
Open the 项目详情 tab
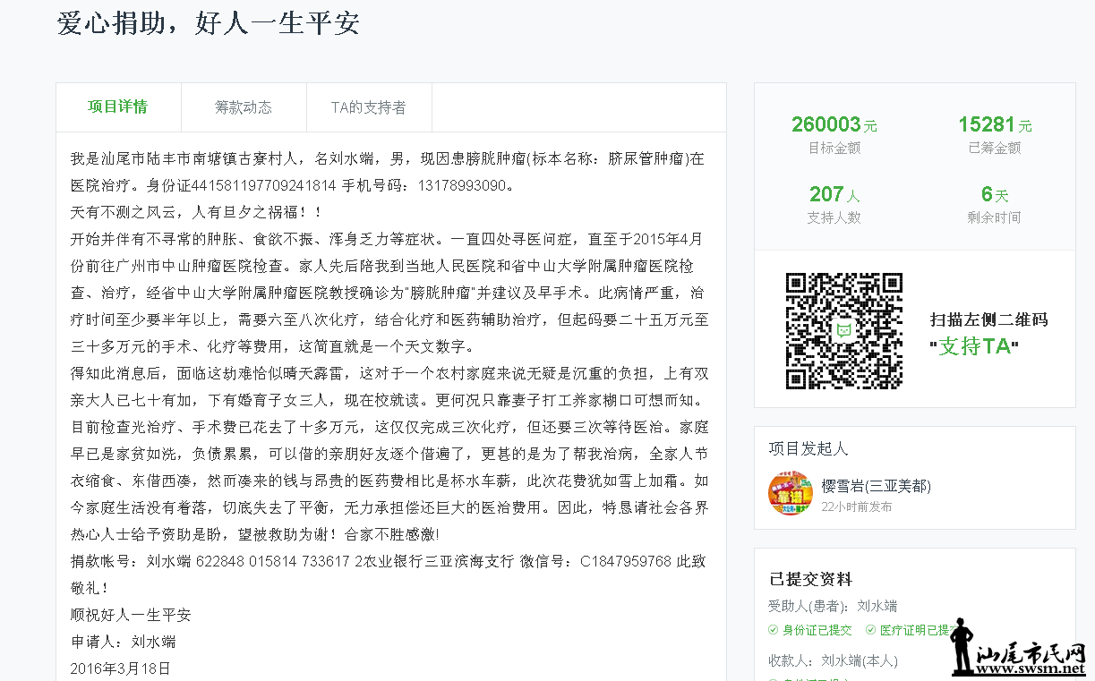pos(118,107)
